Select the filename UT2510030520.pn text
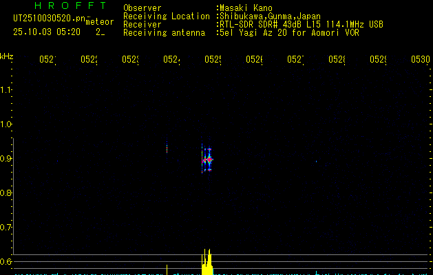 click(x=50, y=18)
